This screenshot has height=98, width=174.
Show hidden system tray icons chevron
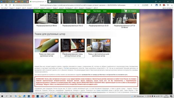pyautogui.click(x=146, y=96)
